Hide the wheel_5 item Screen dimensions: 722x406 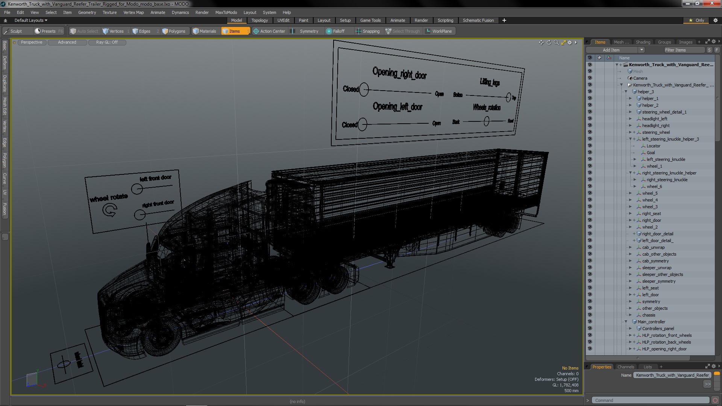[x=590, y=193]
